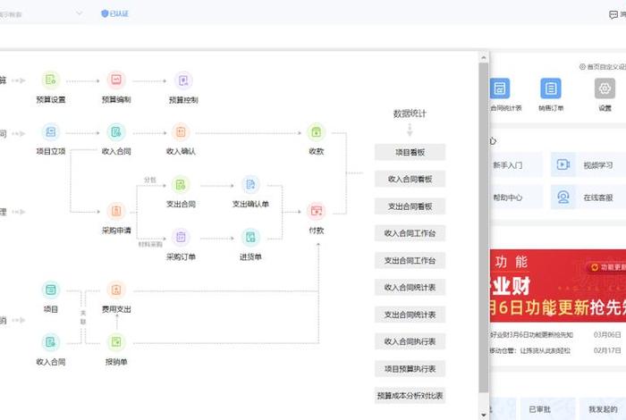Click the 在线客服 support icon
Screen dimensions: 626x420
[563, 197]
